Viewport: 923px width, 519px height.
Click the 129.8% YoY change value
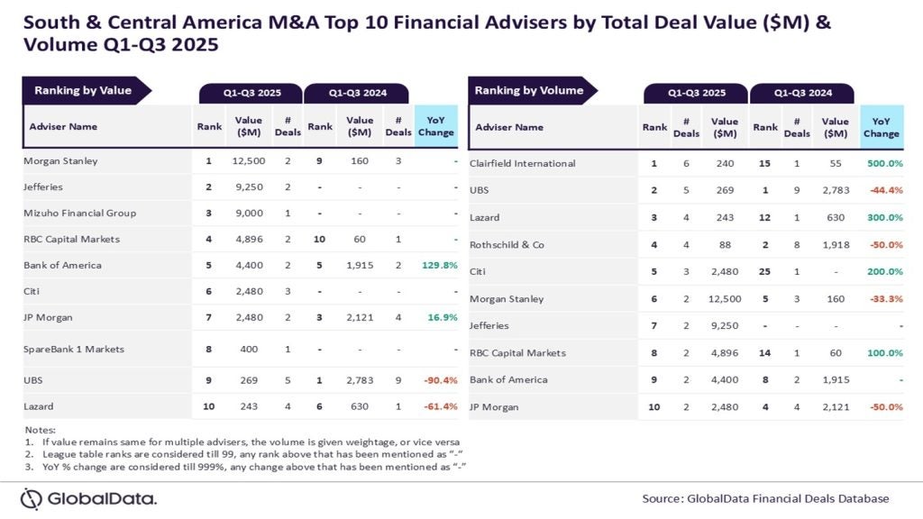point(439,265)
